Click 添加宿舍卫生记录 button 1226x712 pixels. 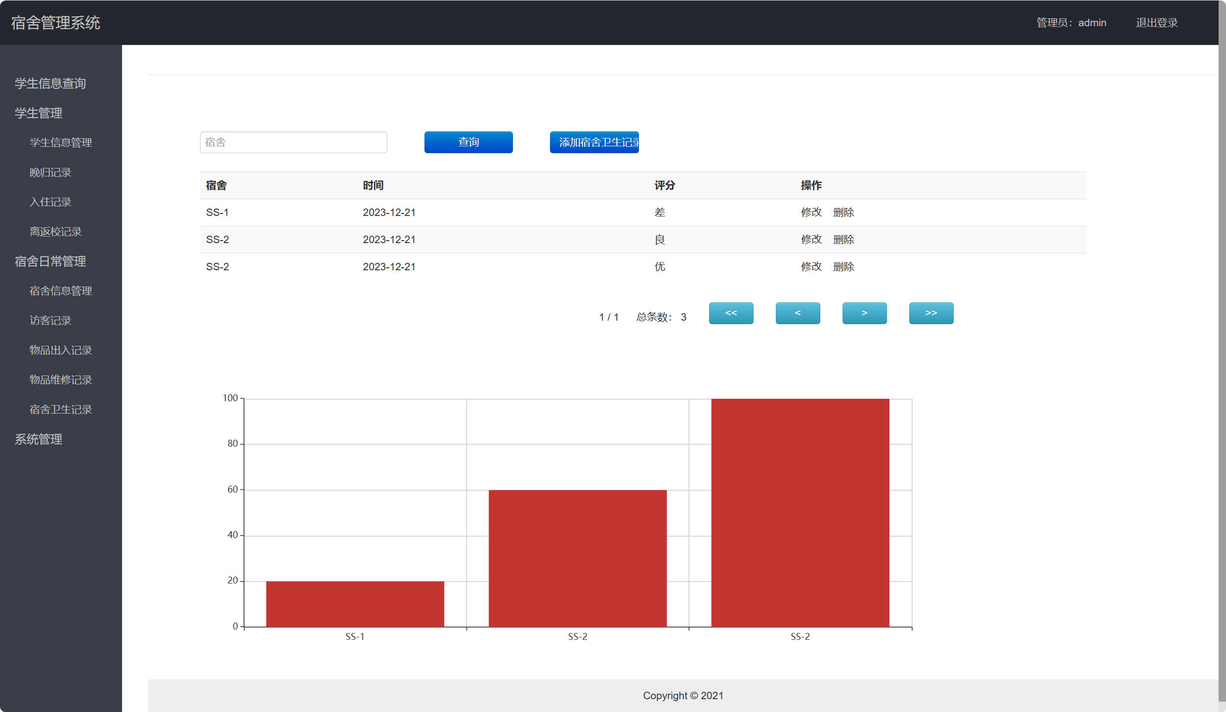[x=594, y=142]
